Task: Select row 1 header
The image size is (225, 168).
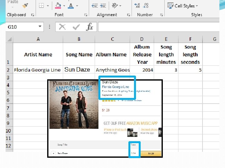Action: coord(9,54)
